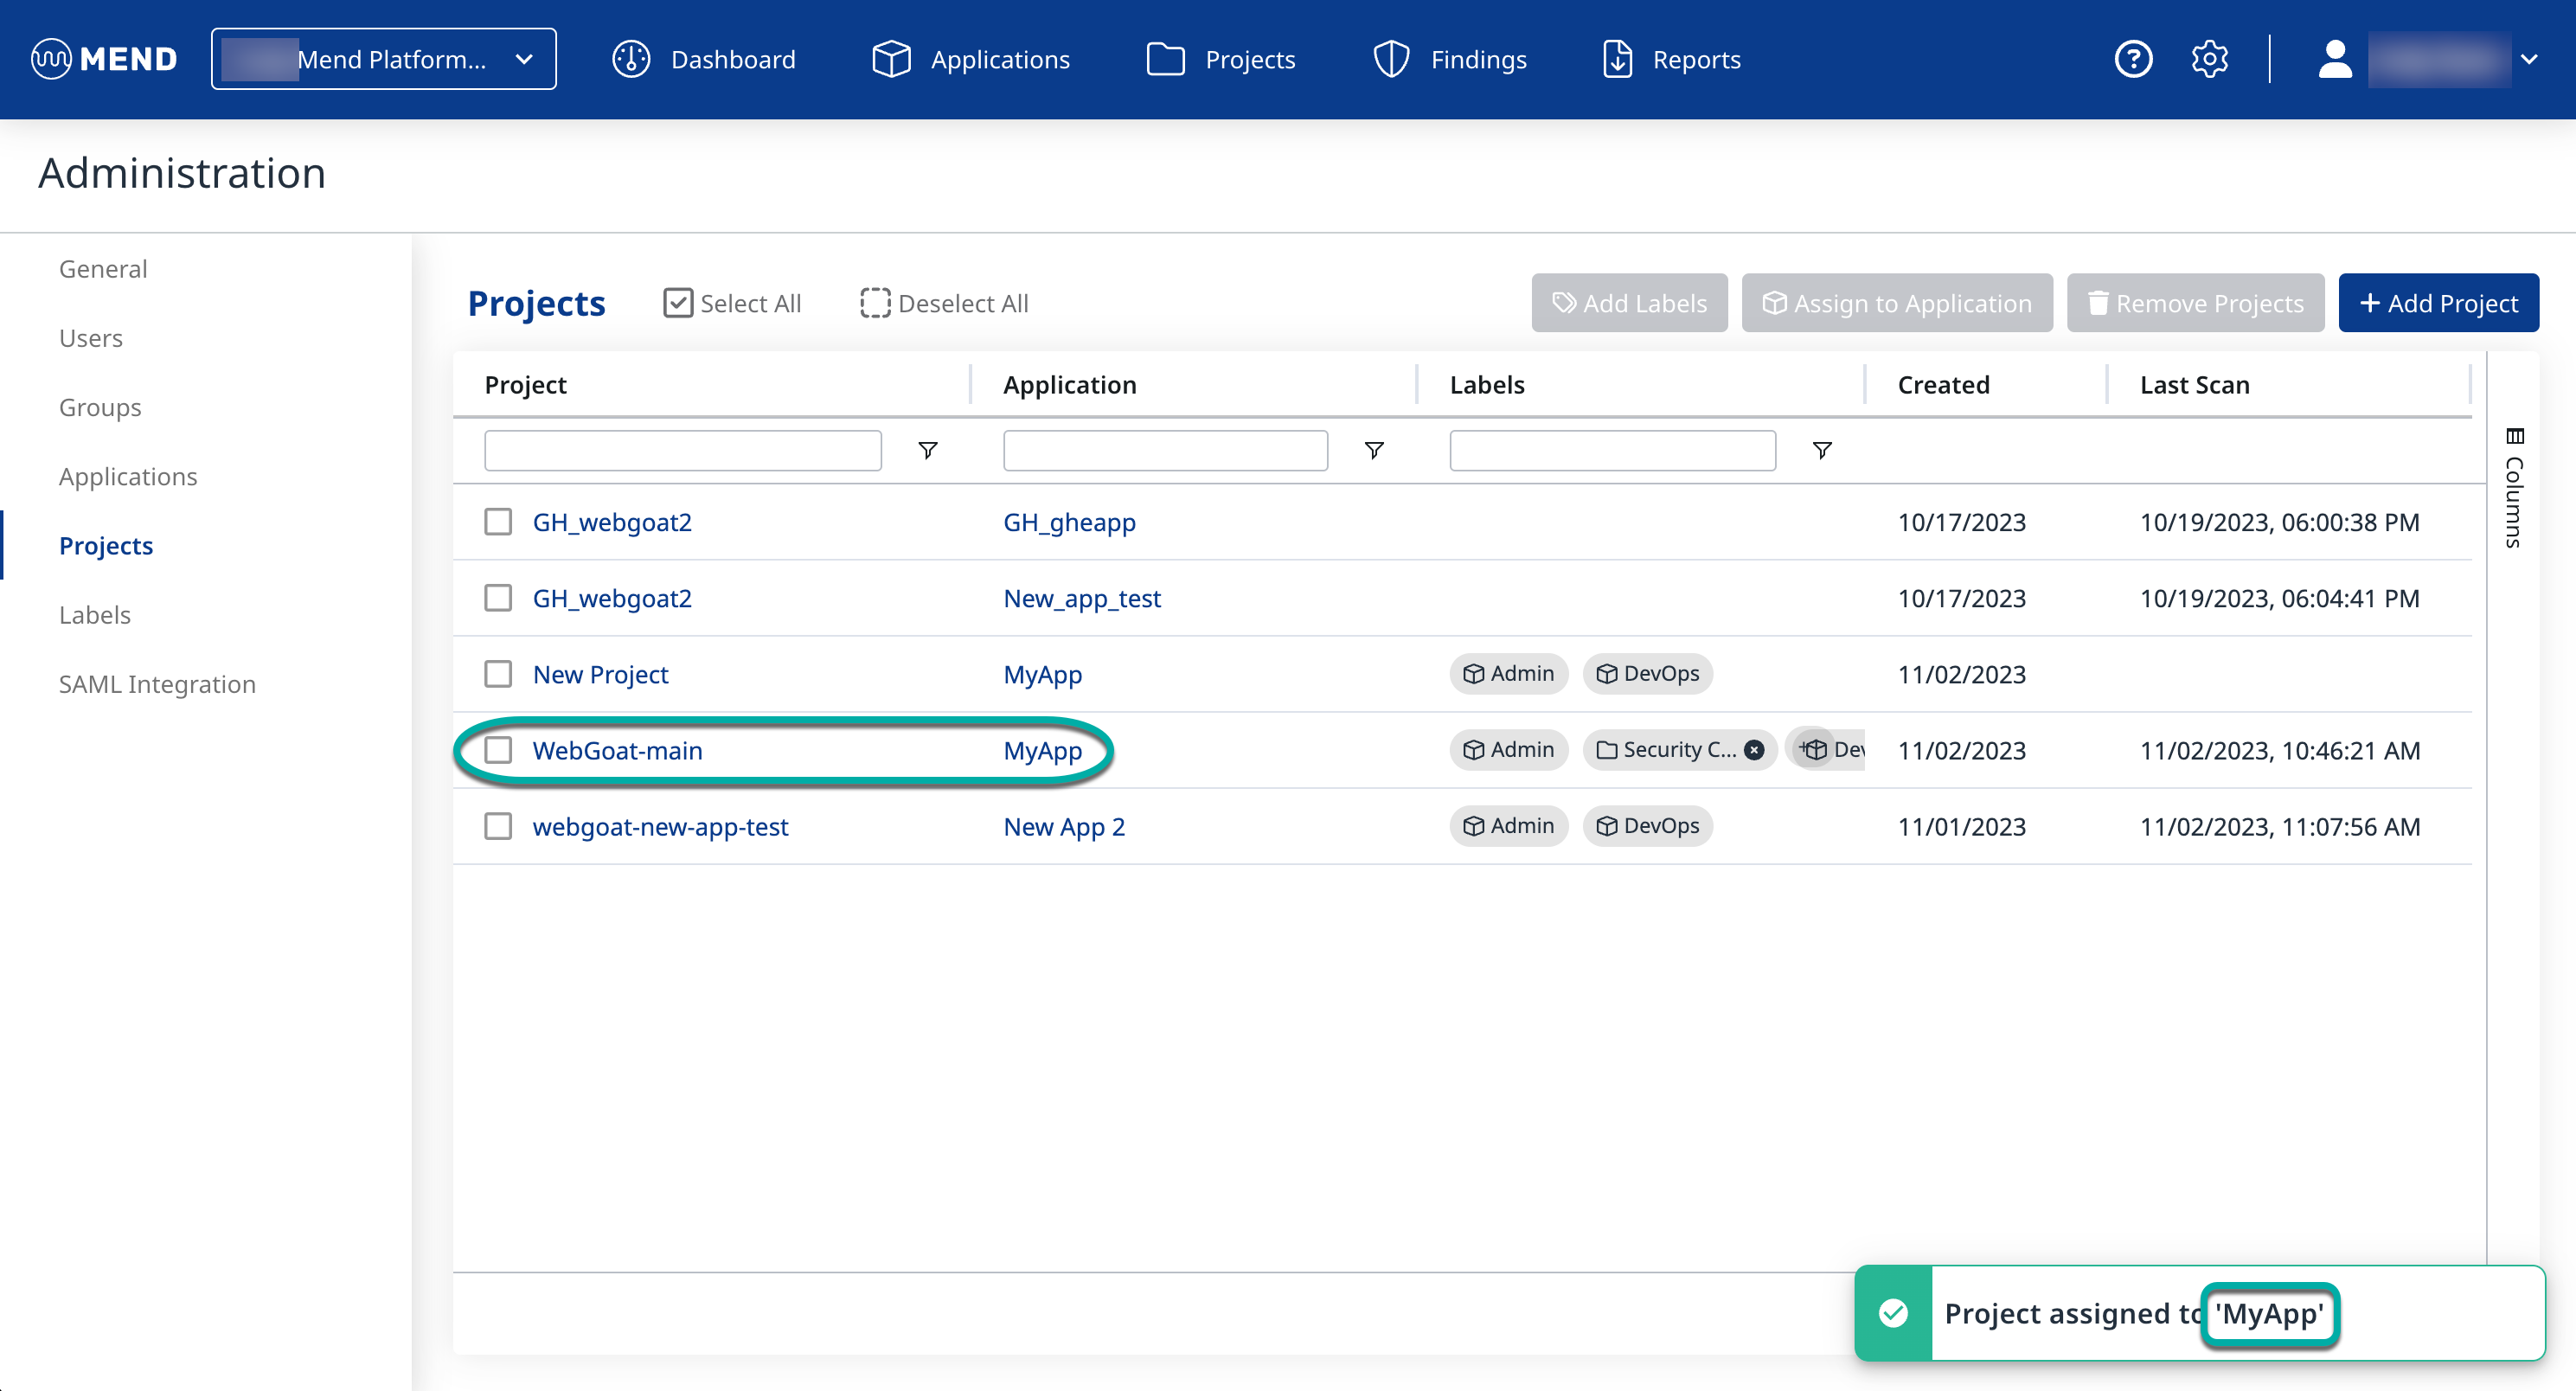Tick the Select All checkbox
The image size is (2576, 1391).
click(678, 303)
